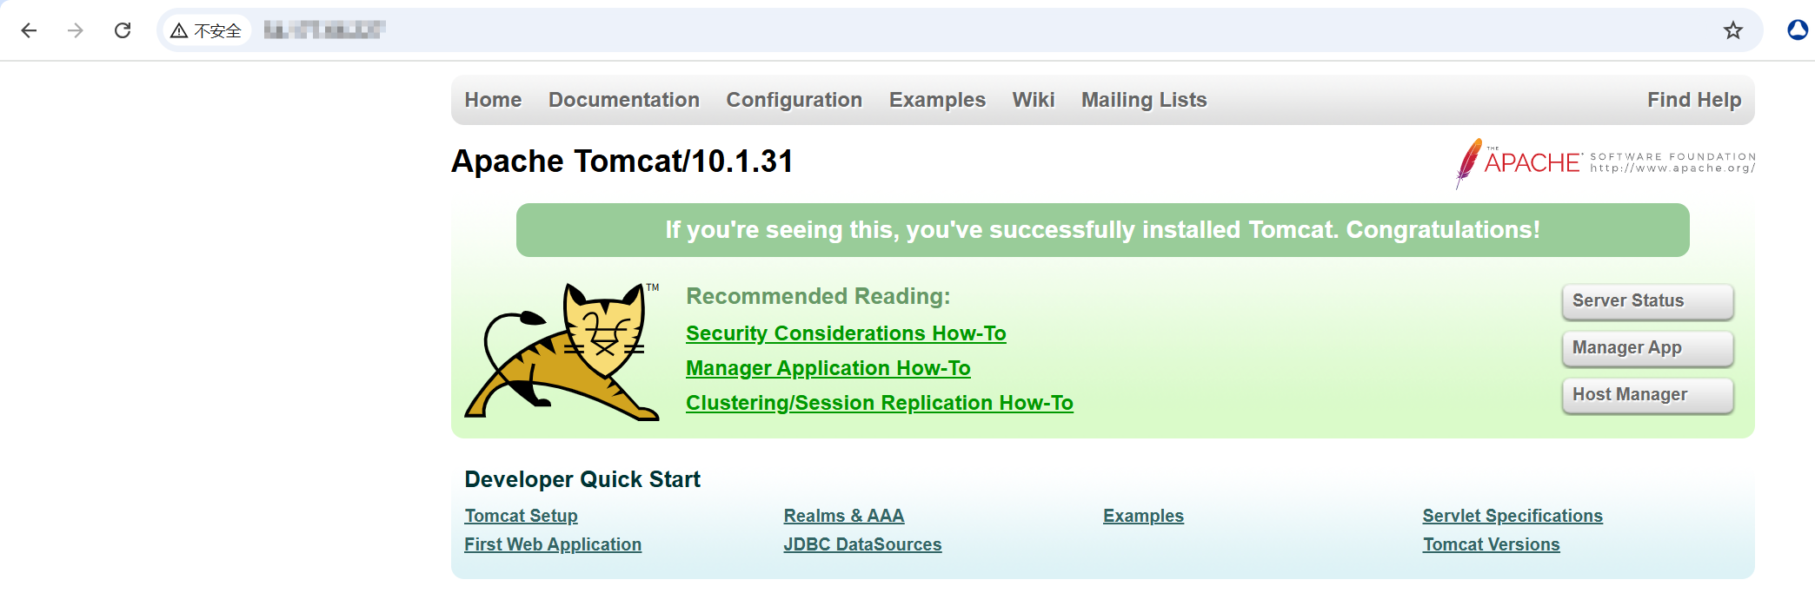Open the Servlet Specifications link

coord(1512,516)
